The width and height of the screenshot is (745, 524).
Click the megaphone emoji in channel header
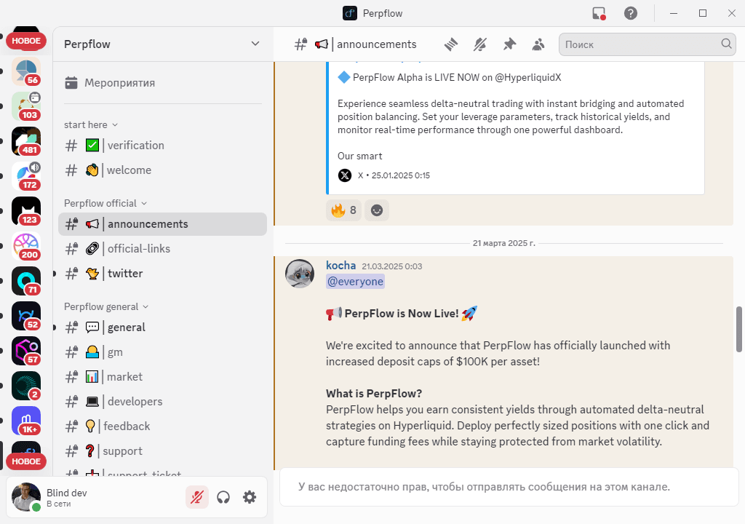pos(322,44)
